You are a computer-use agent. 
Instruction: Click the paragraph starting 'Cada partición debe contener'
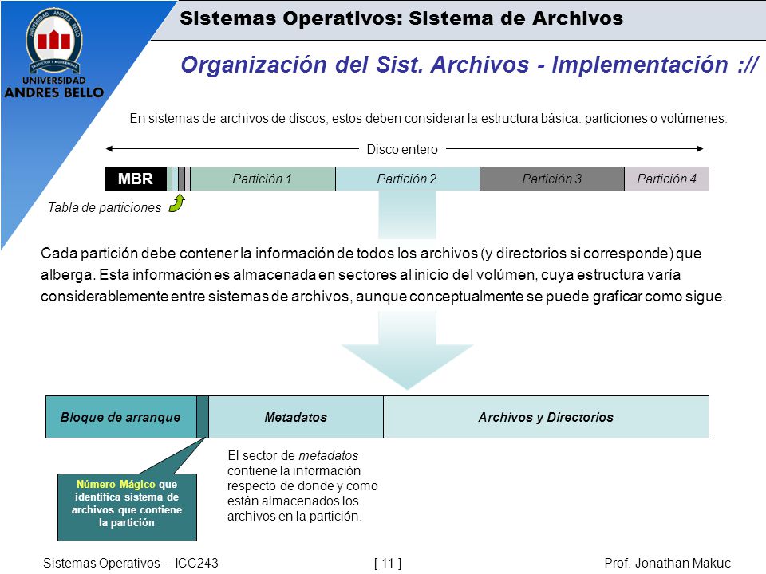pyautogui.click(x=384, y=275)
